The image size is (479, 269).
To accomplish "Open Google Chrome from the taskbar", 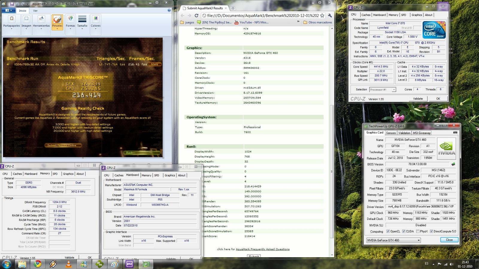I will point(37,264).
